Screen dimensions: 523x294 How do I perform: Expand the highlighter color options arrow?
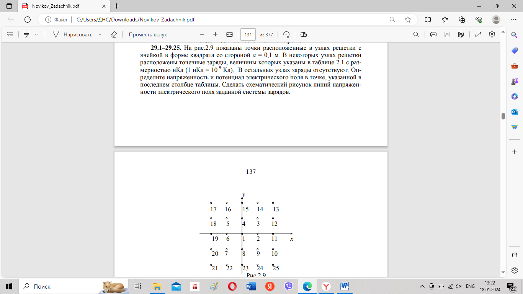(x=36, y=34)
